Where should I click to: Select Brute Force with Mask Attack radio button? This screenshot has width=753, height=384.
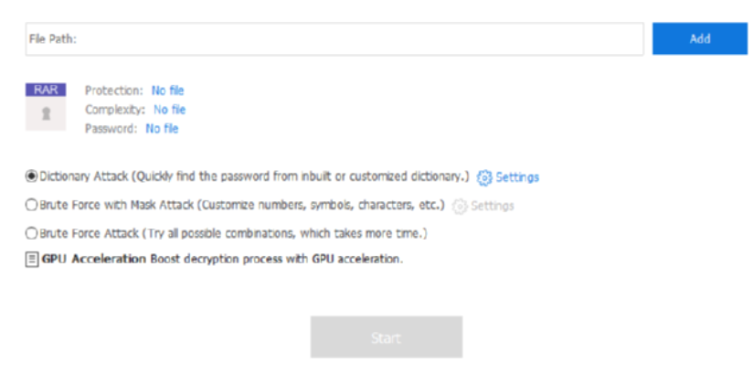click(31, 205)
